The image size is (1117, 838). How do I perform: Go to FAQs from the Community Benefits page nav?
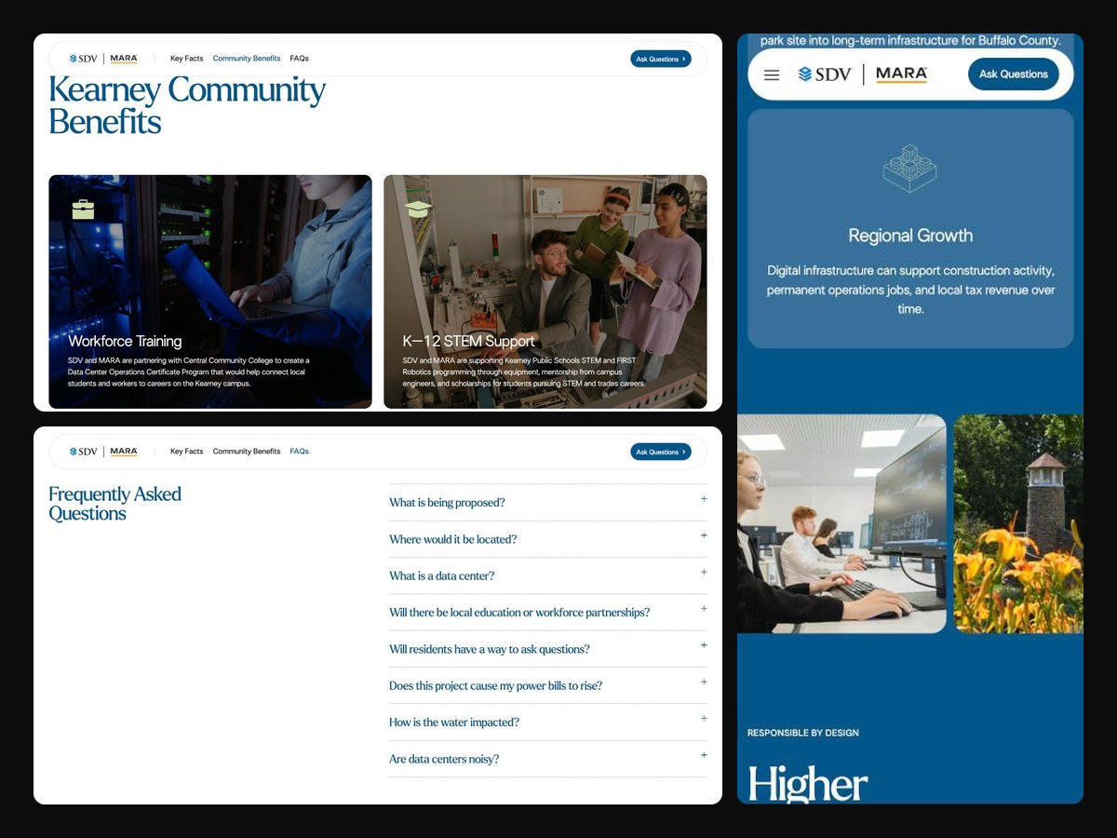click(299, 59)
